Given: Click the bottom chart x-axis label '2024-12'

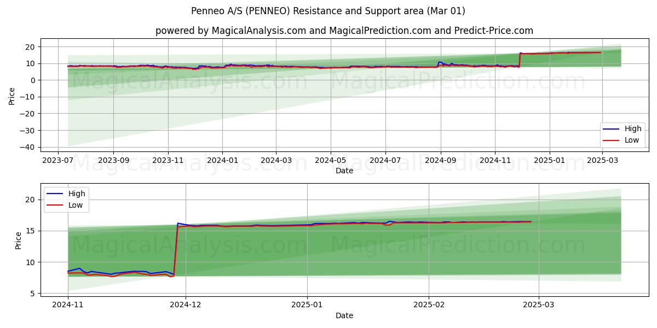Looking at the screenshot, I should click(x=186, y=306).
